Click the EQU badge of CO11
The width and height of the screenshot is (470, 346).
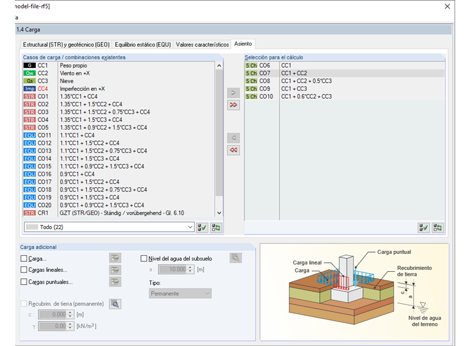coord(30,135)
